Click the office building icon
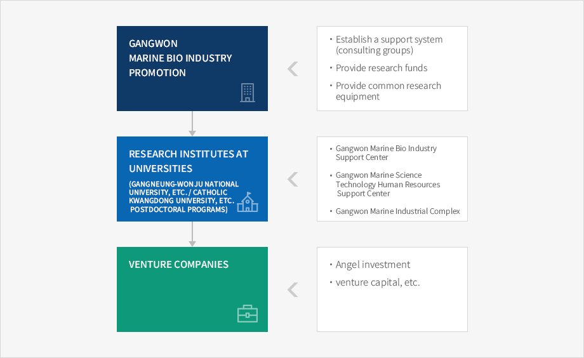Viewport: 584px width, 358px height. [x=248, y=93]
